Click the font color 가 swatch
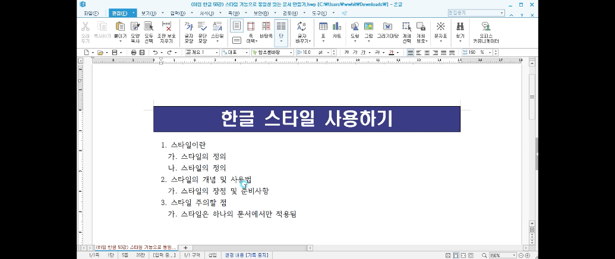This screenshot has height=259, width=615. pyautogui.click(x=392, y=52)
